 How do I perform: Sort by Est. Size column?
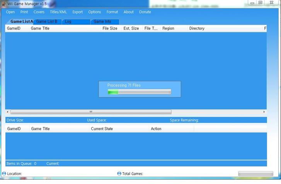click(132, 29)
